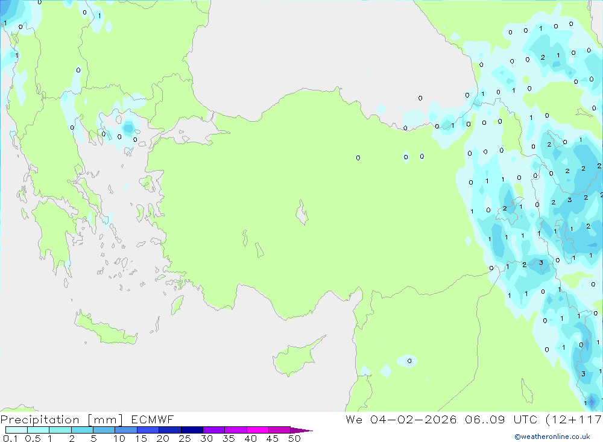Viewport: 603px width, 442px height.
Task: Click the 10 label on the legend
Action: click(x=119, y=438)
